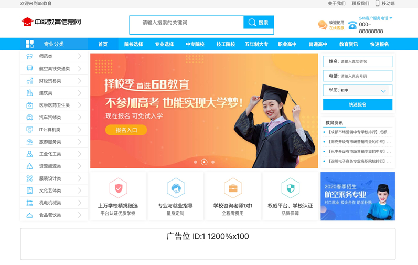This screenshot has width=418, height=265.
Task: Click the headset icon for 专业与就业指导
Action: 176,188
